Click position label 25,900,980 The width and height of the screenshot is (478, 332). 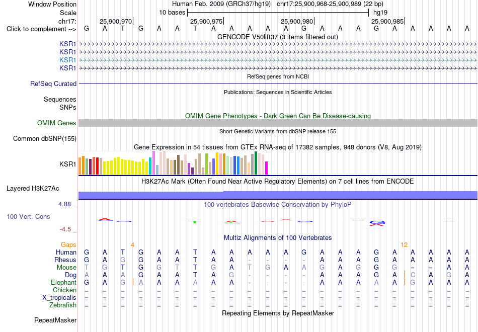tap(297, 21)
